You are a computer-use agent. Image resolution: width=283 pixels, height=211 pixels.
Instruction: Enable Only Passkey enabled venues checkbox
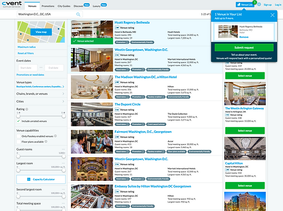point(19,136)
